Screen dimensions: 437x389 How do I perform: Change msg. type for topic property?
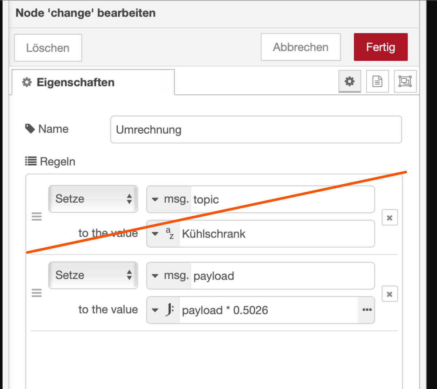(x=169, y=199)
